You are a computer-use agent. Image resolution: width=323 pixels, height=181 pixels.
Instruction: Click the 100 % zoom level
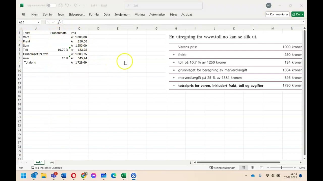(302, 168)
